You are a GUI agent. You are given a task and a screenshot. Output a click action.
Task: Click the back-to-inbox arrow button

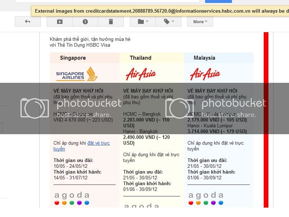tap(28, 22)
